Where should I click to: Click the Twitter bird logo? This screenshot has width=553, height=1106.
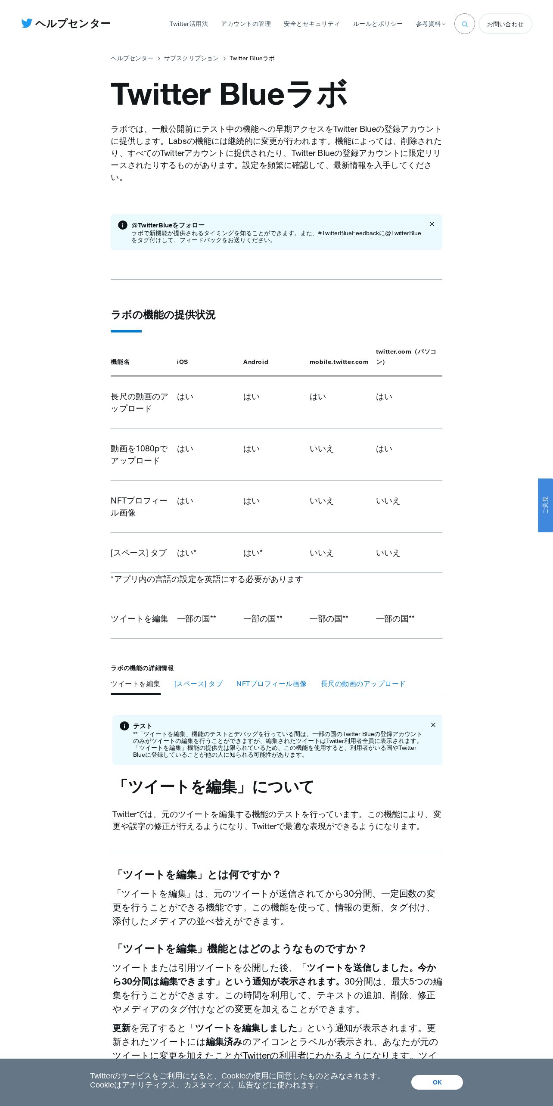click(x=27, y=23)
